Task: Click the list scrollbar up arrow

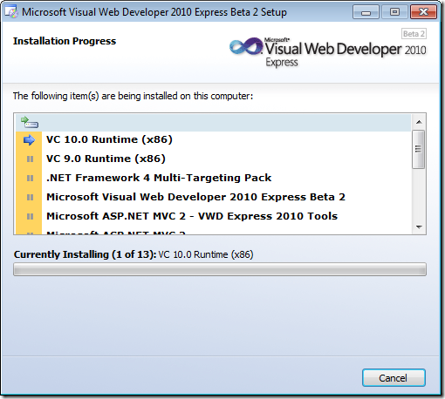Action: (x=419, y=122)
